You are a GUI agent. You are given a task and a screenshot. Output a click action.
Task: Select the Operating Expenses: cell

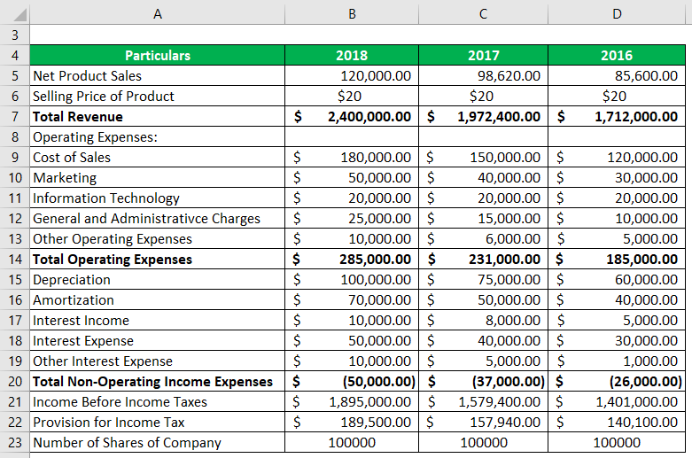[x=157, y=136]
